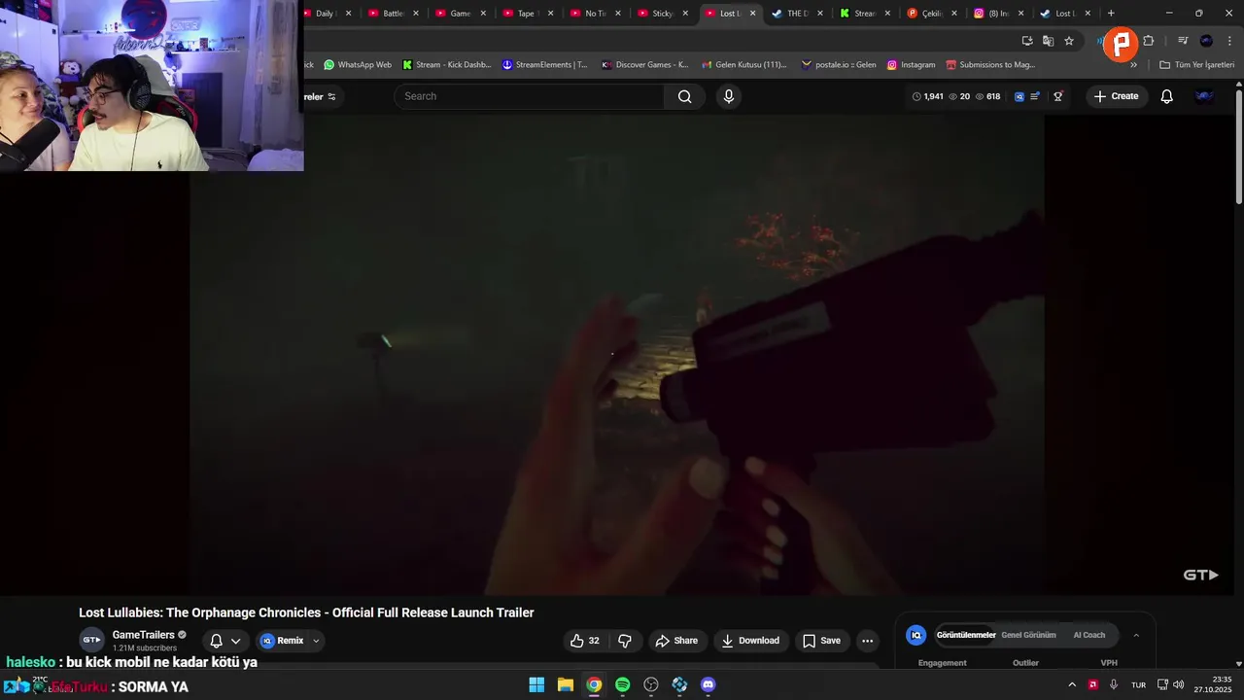Start voice search with the microphone icon

(x=729, y=96)
